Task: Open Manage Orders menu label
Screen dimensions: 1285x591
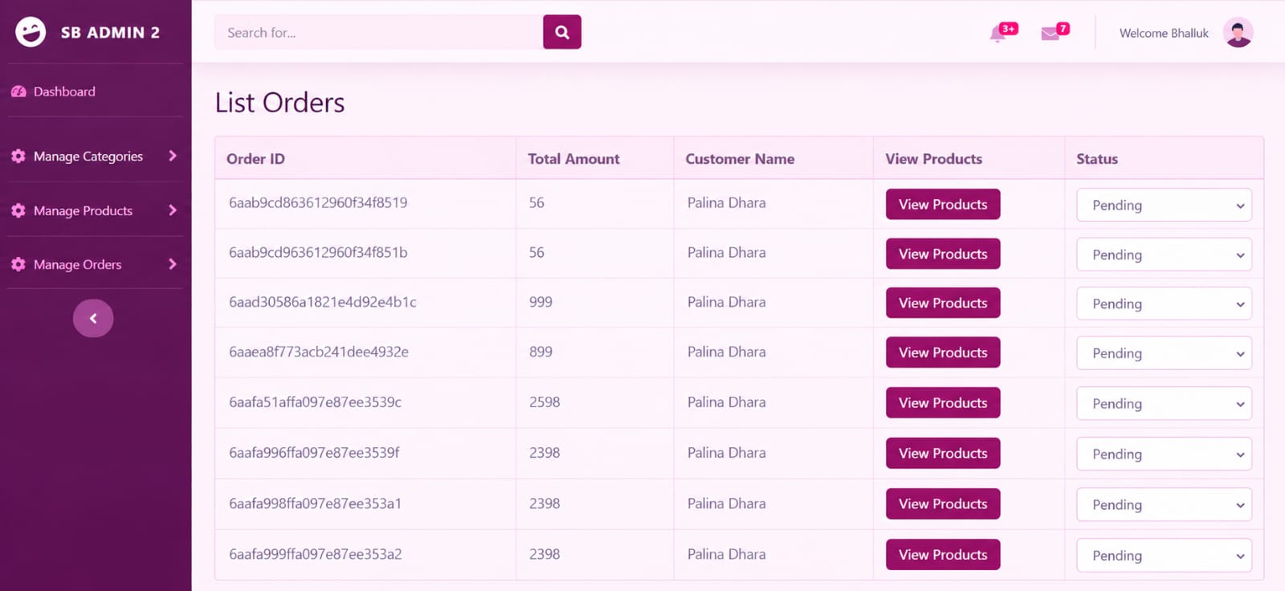Action: coord(77,265)
